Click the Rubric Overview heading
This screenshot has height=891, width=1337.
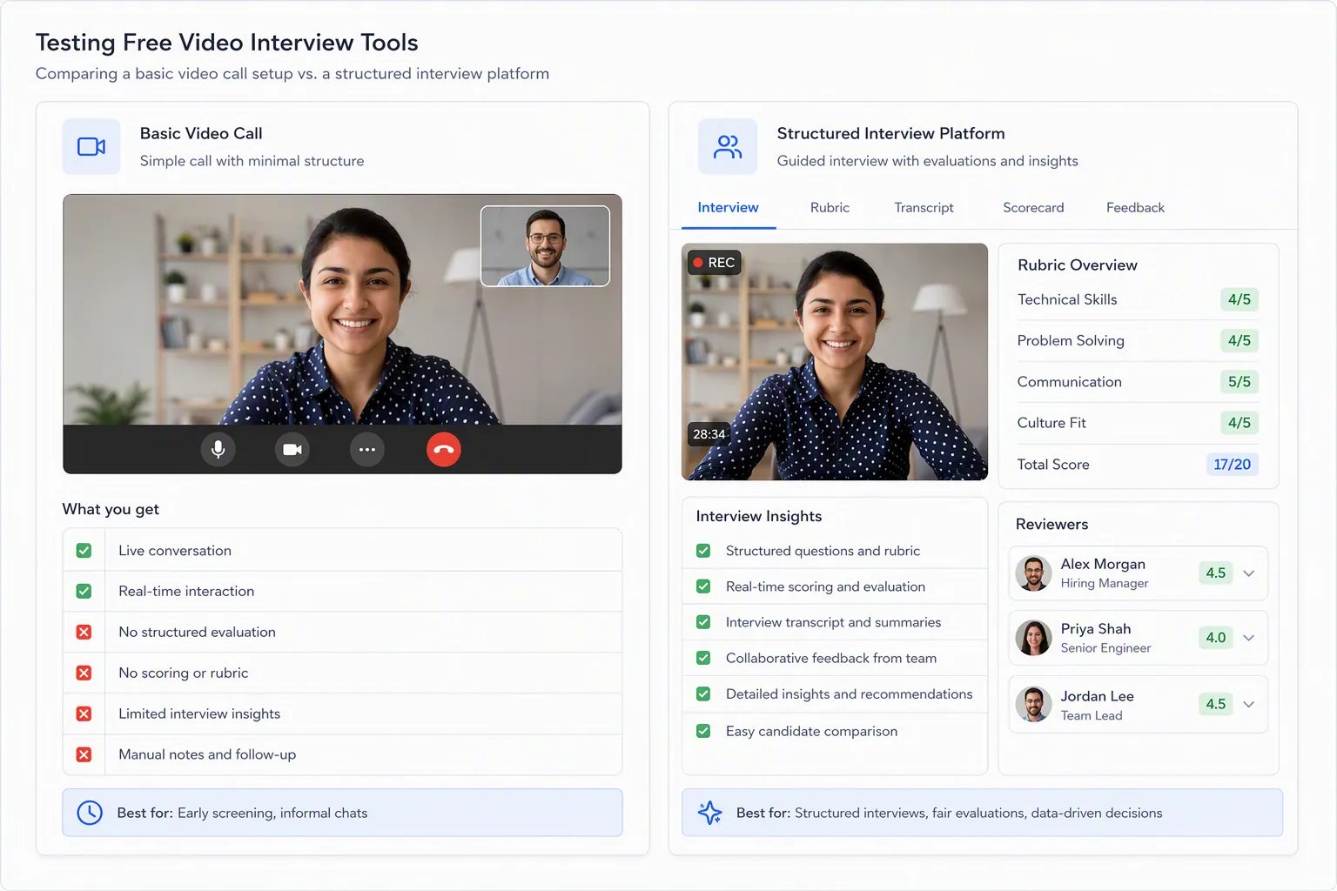[1078, 265]
